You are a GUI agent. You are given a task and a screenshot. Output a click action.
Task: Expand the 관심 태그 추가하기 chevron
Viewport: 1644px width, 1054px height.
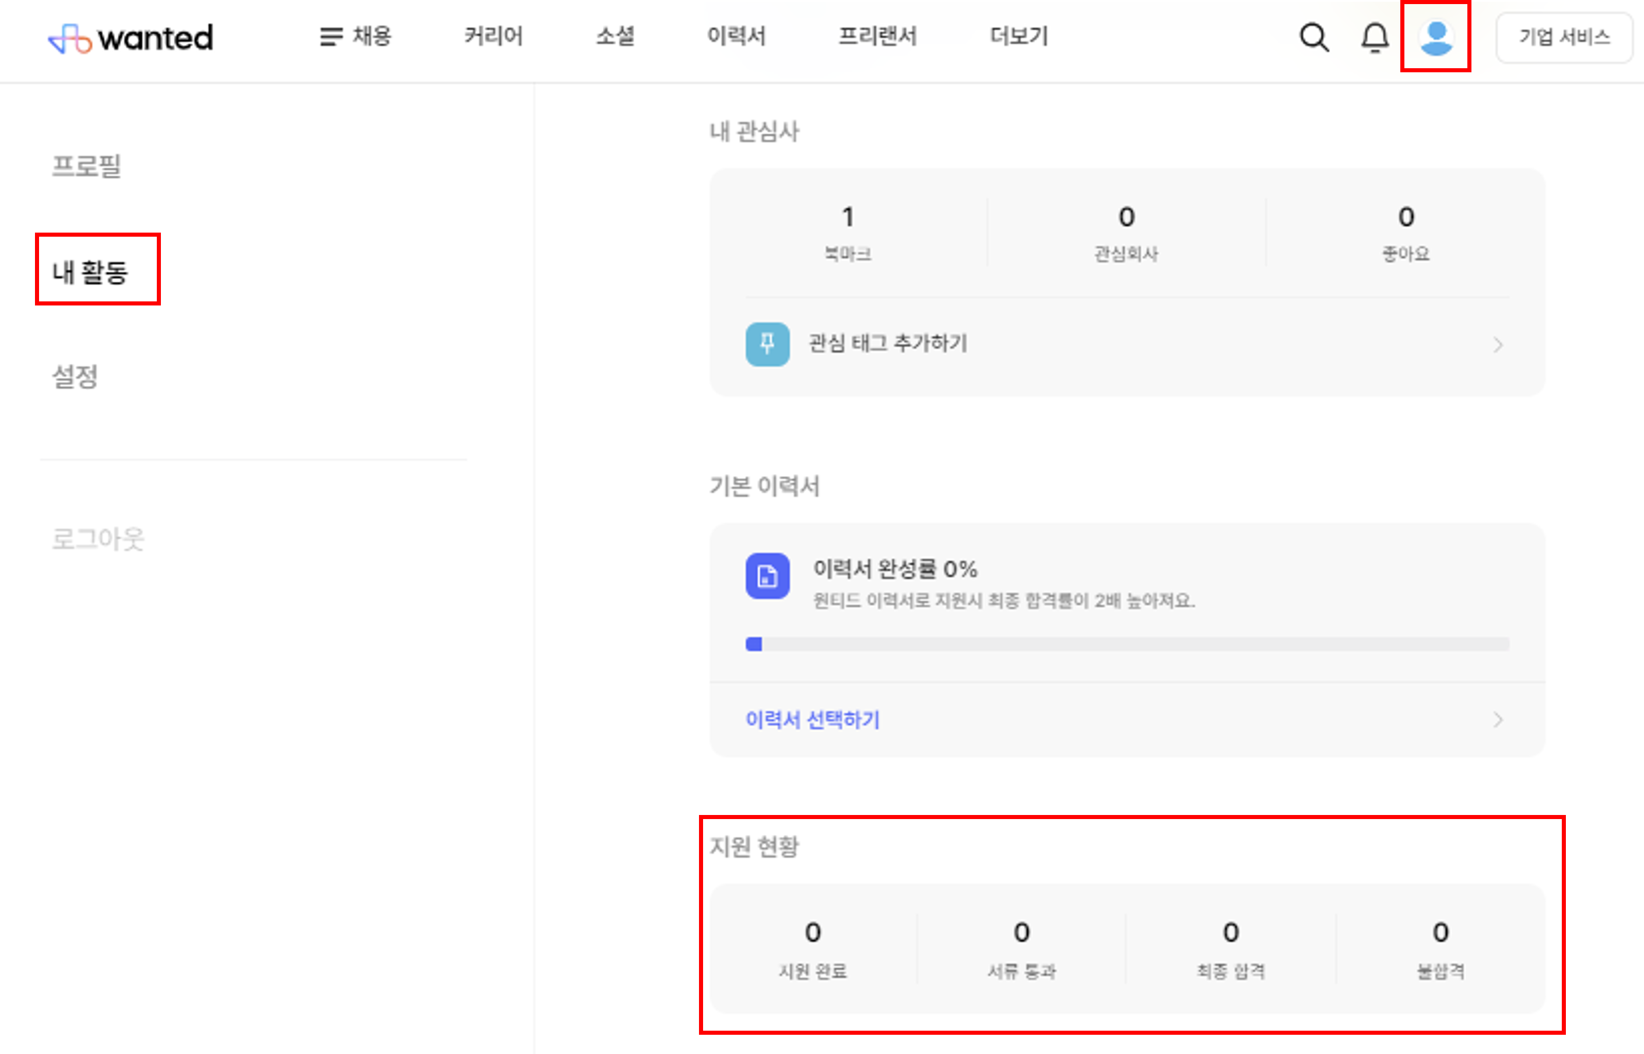(x=1498, y=345)
